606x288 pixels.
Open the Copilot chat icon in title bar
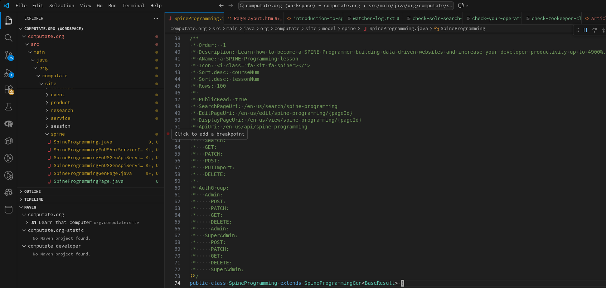pyautogui.click(x=461, y=5)
